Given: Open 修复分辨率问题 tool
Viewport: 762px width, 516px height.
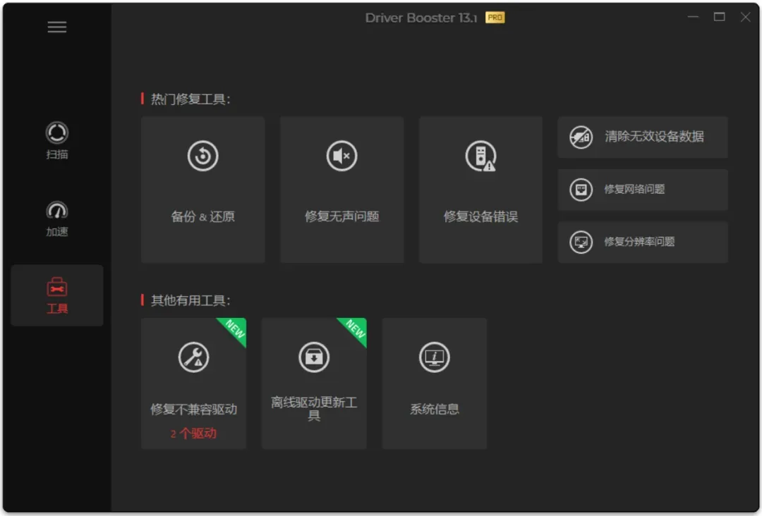Looking at the screenshot, I should [x=643, y=242].
